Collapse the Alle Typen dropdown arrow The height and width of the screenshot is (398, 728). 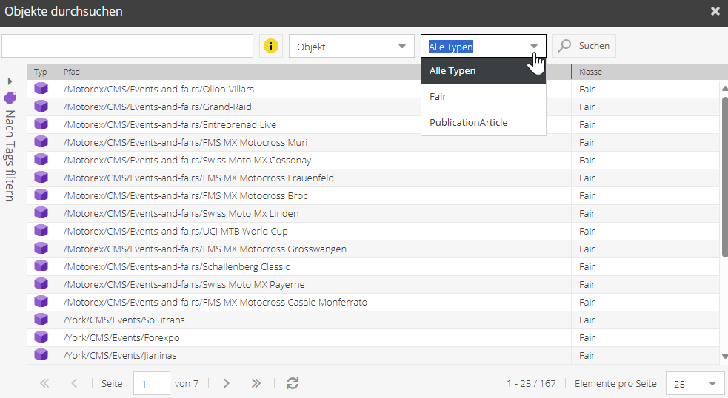coord(534,47)
